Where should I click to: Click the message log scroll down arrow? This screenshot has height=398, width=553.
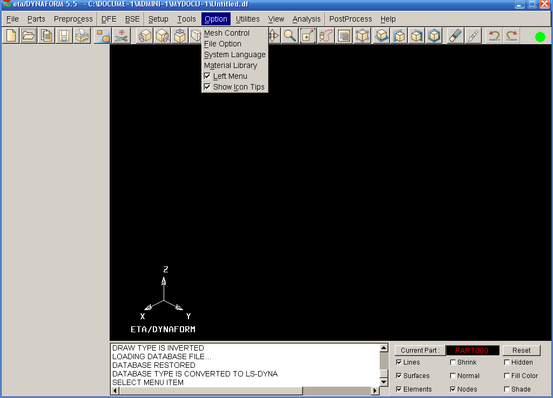pyautogui.click(x=384, y=382)
